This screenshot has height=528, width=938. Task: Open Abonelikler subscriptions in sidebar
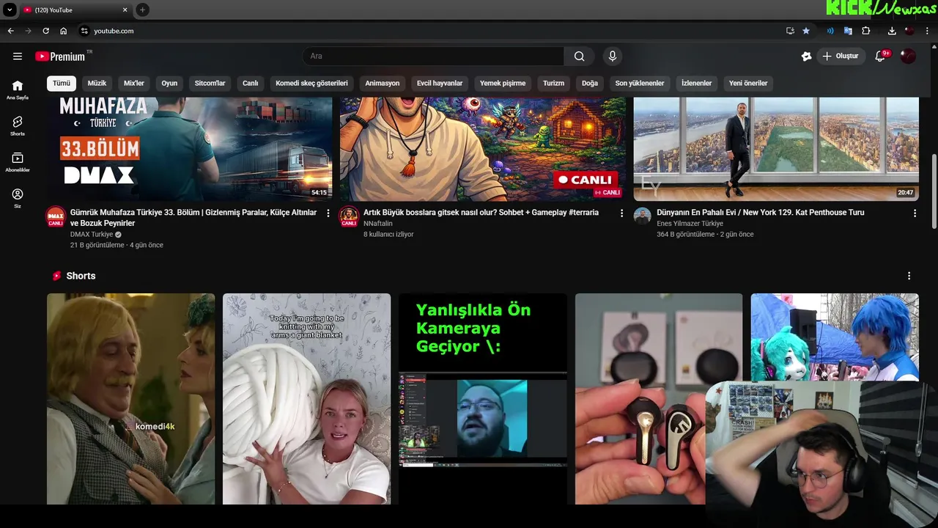[18, 161]
